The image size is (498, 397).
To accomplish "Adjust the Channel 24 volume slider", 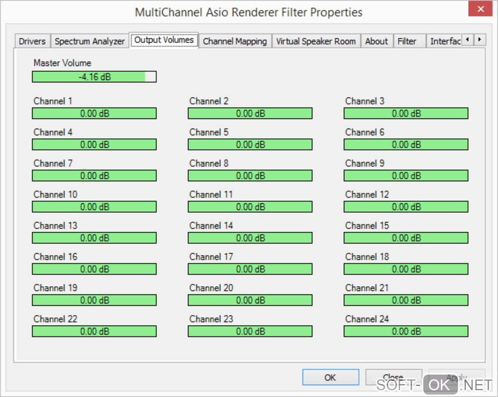I will click(x=406, y=332).
